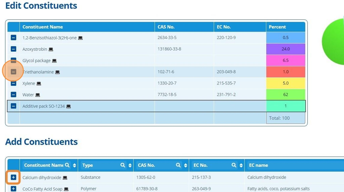Add CoCo Fatty Acid Soap with plus button

point(14,189)
